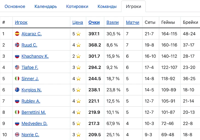Open Rublev A. player profile
Image resolution: width=200 pixels, height=140 pixels.
[31, 101]
